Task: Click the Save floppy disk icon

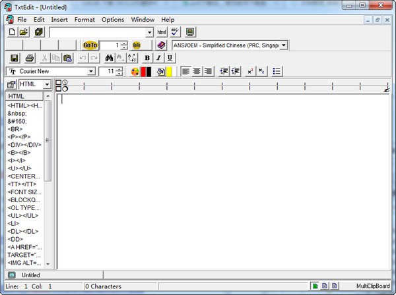Action: point(14,58)
